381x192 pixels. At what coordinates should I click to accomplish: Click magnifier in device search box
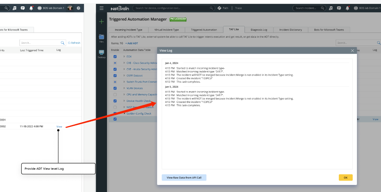(x=211, y=8)
